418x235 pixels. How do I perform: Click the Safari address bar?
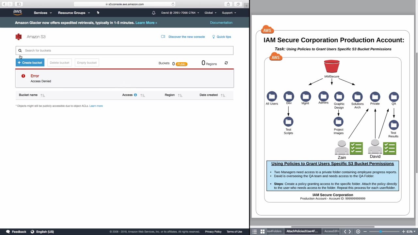pyautogui.click(x=124, y=4)
